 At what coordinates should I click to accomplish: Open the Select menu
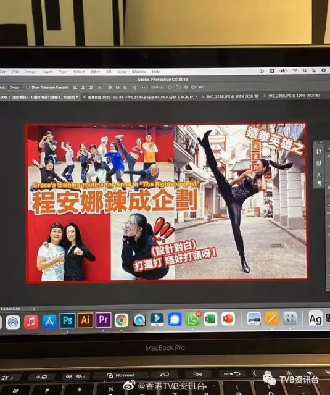tap(79, 72)
